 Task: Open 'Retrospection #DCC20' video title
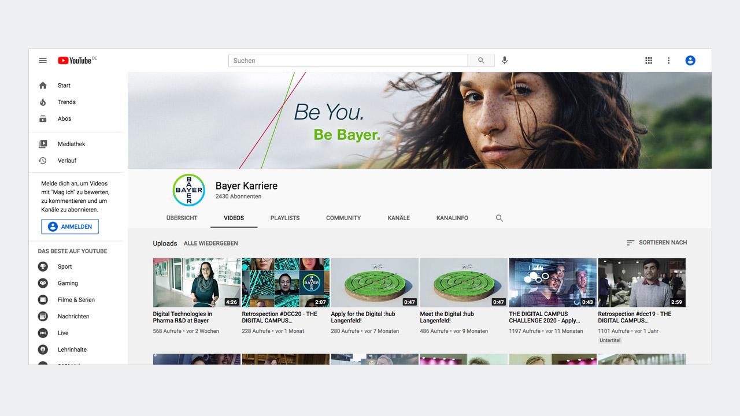(x=280, y=317)
